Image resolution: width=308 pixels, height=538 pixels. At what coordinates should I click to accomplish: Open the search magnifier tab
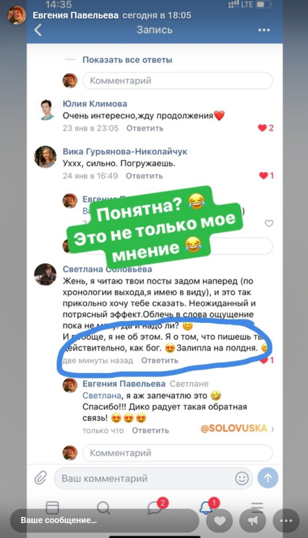click(x=103, y=507)
